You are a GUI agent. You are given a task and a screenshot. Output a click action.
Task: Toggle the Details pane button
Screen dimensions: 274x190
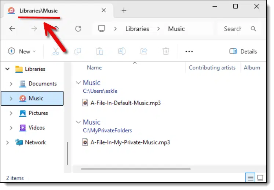pos(243,51)
